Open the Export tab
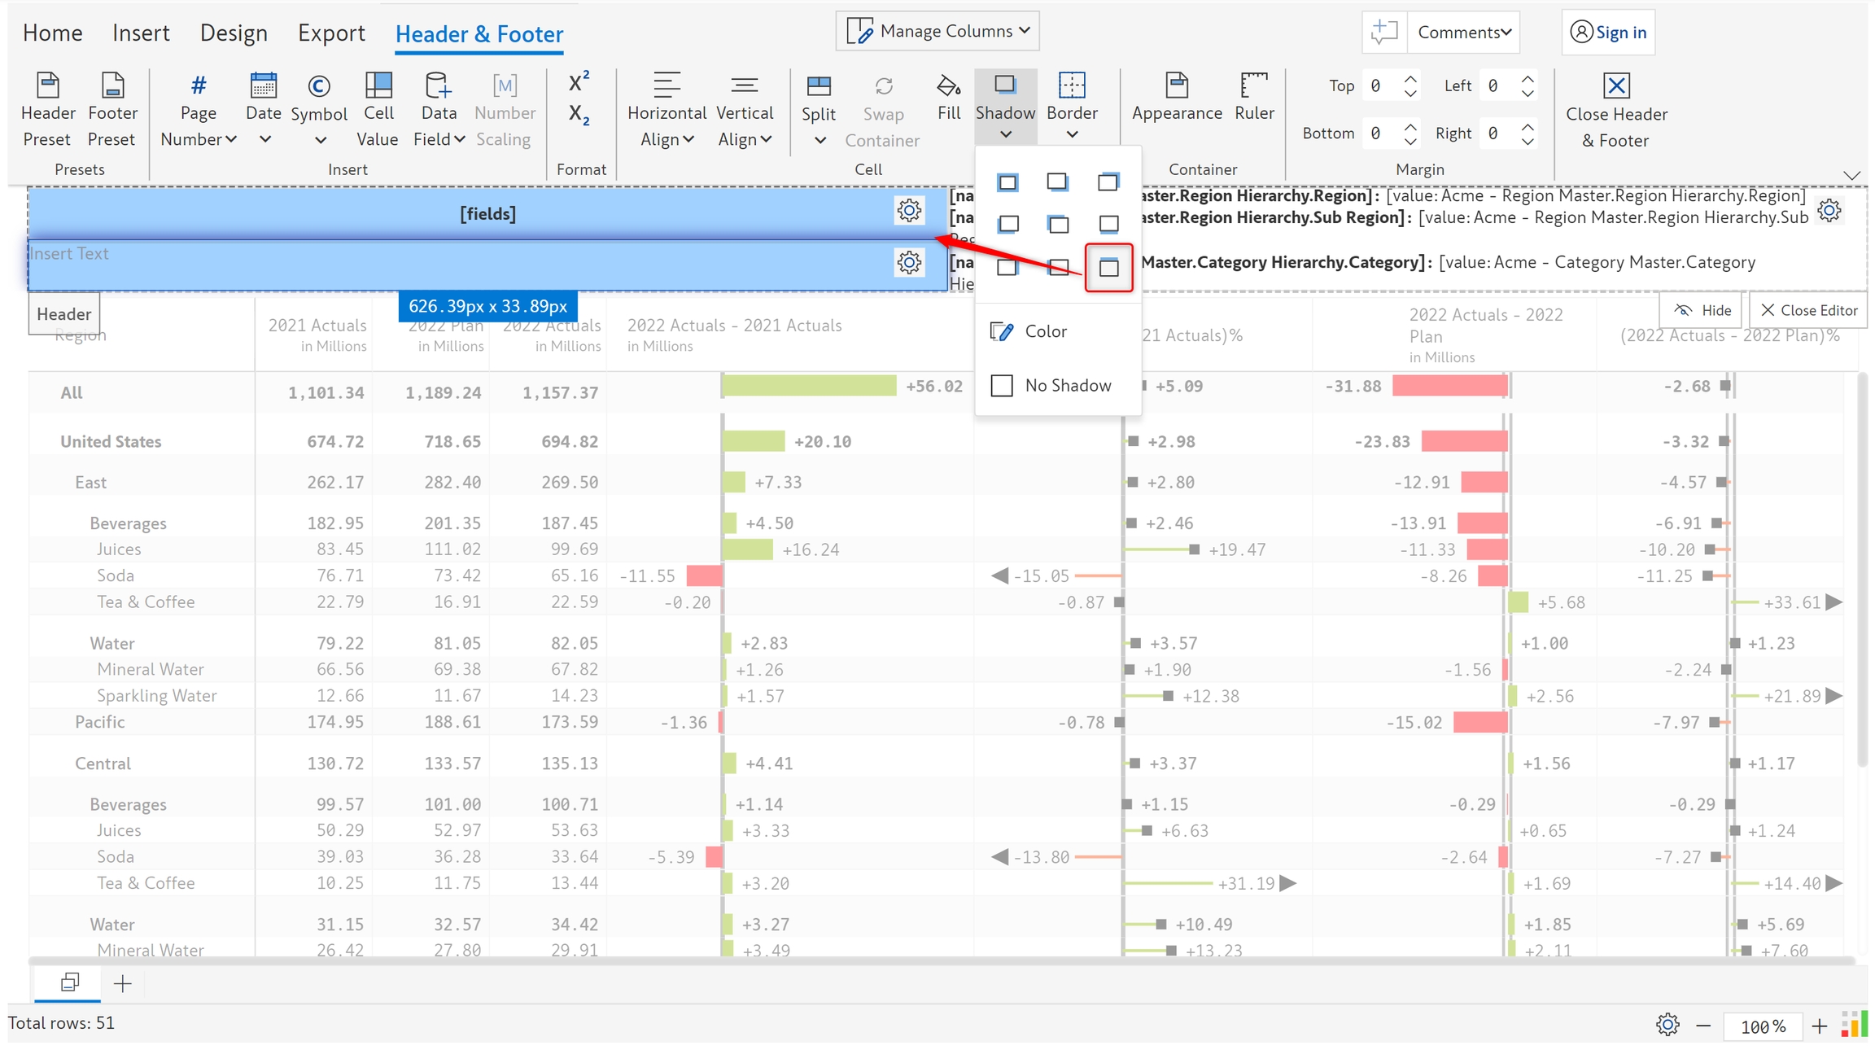This screenshot has height=1050, width=1875. (331, 33)
